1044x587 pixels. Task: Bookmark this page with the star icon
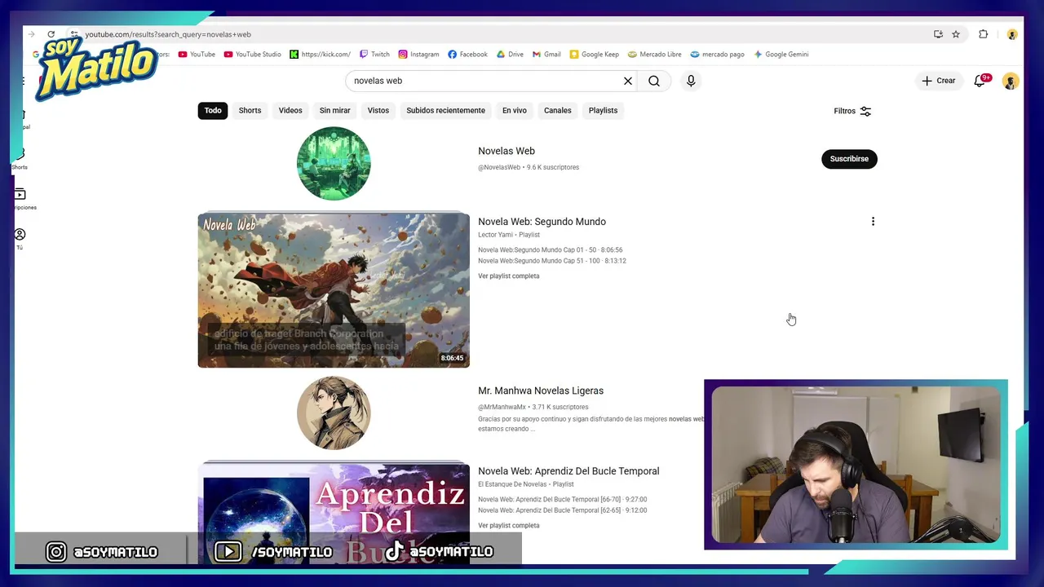point(956,34)
